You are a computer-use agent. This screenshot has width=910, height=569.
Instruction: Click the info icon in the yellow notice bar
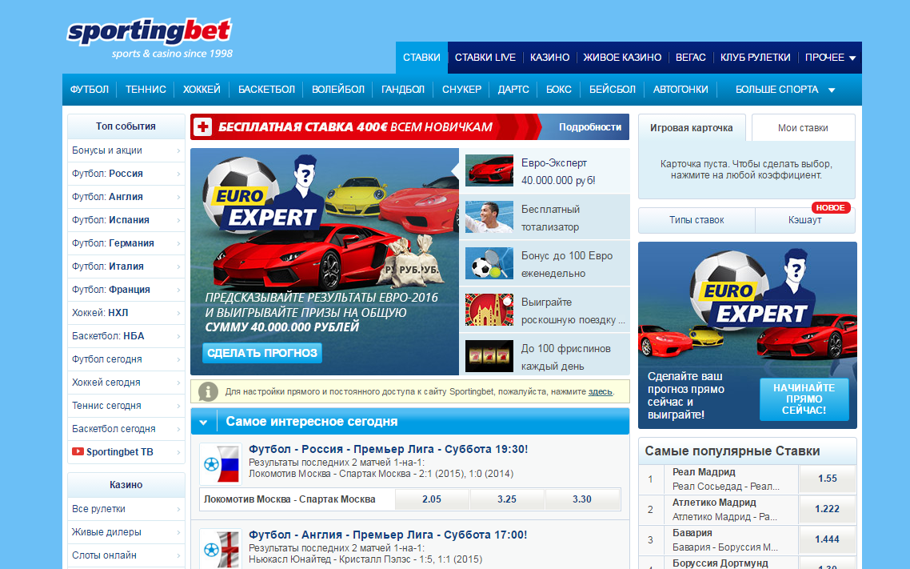coord(208,392)
